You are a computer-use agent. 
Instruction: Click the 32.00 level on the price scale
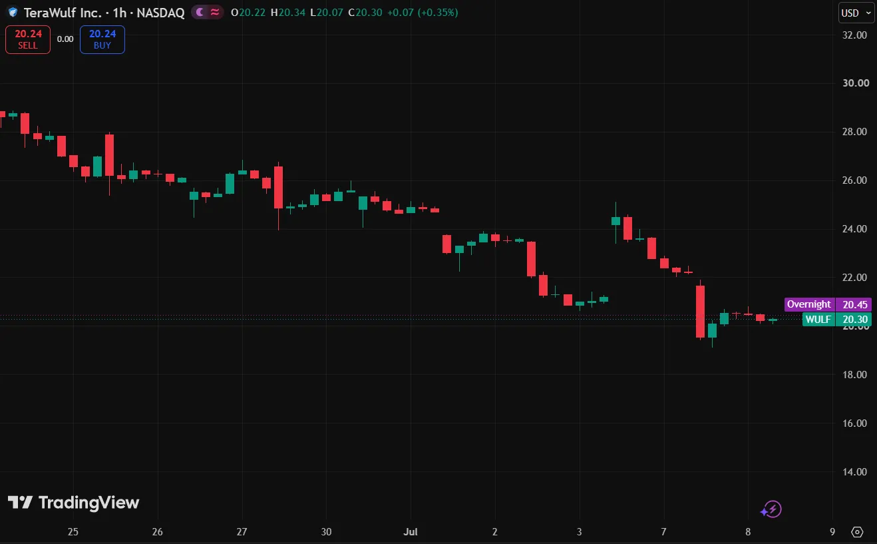(854, 35)
